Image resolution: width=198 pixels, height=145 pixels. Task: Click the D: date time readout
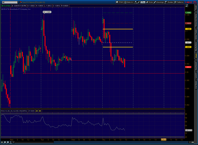click(19, 6)
